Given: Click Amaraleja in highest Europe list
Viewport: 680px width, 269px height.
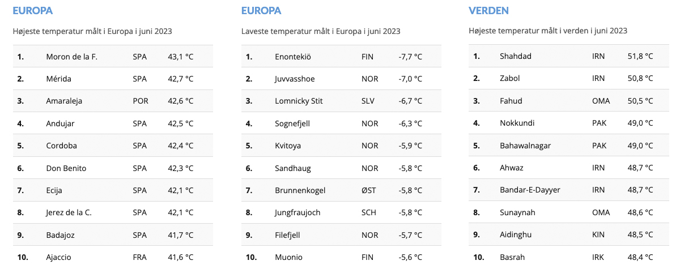Looking at the screenshot, I should click(x=64, y=101).
